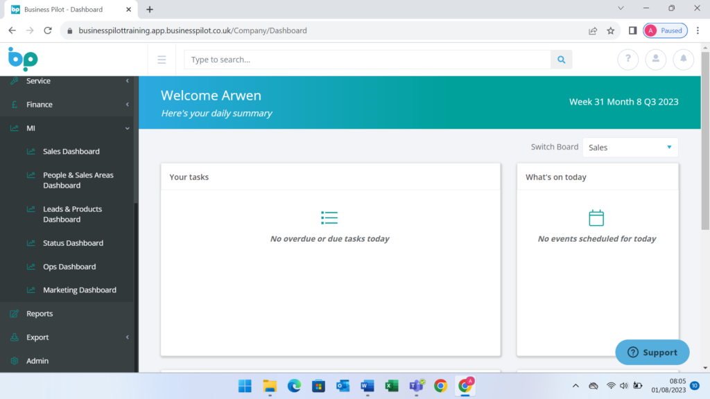Open the user profile icon

pos(655,60)
